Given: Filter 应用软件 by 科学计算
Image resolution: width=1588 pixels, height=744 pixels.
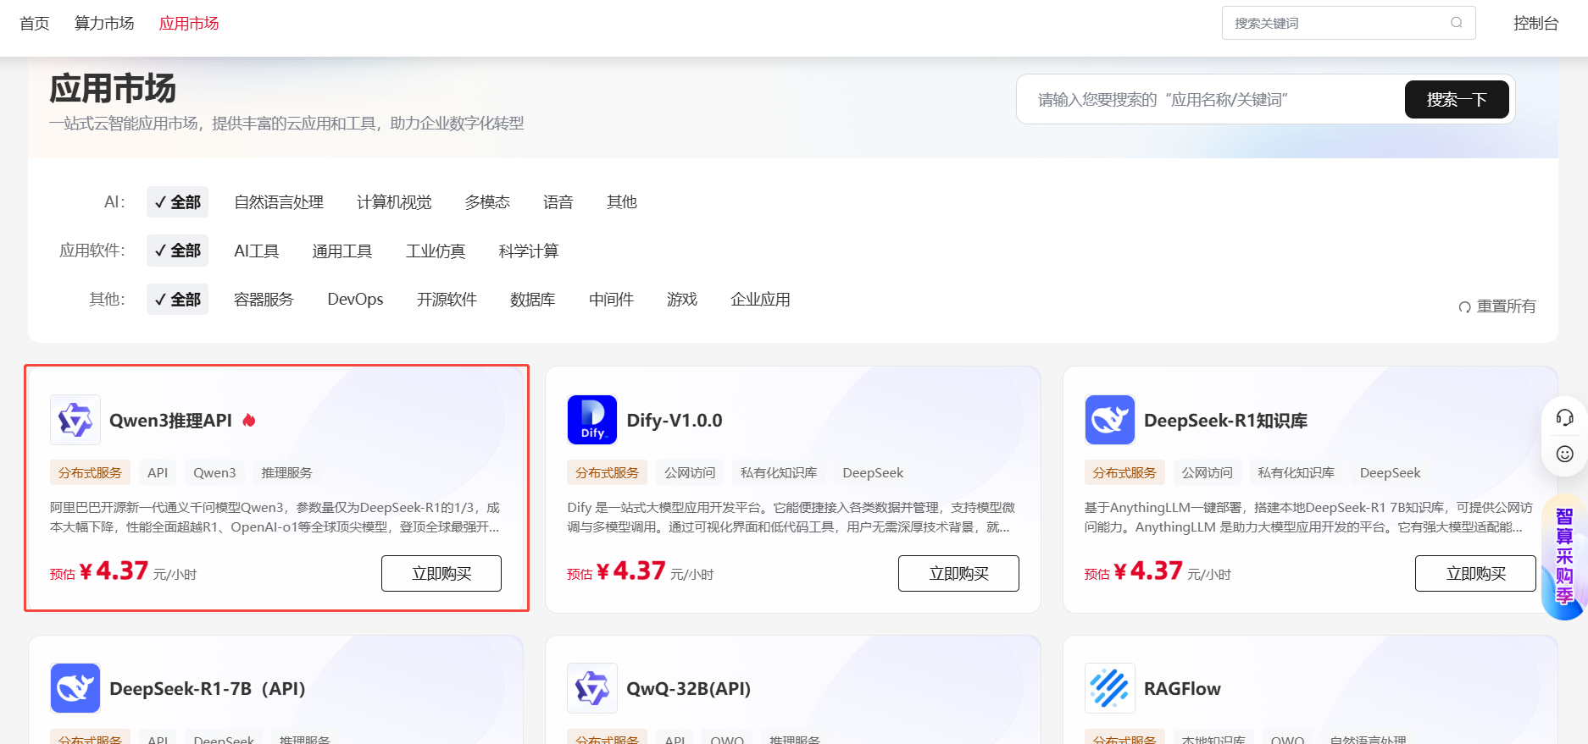Looking at the screenshot, I should point(529,251).
